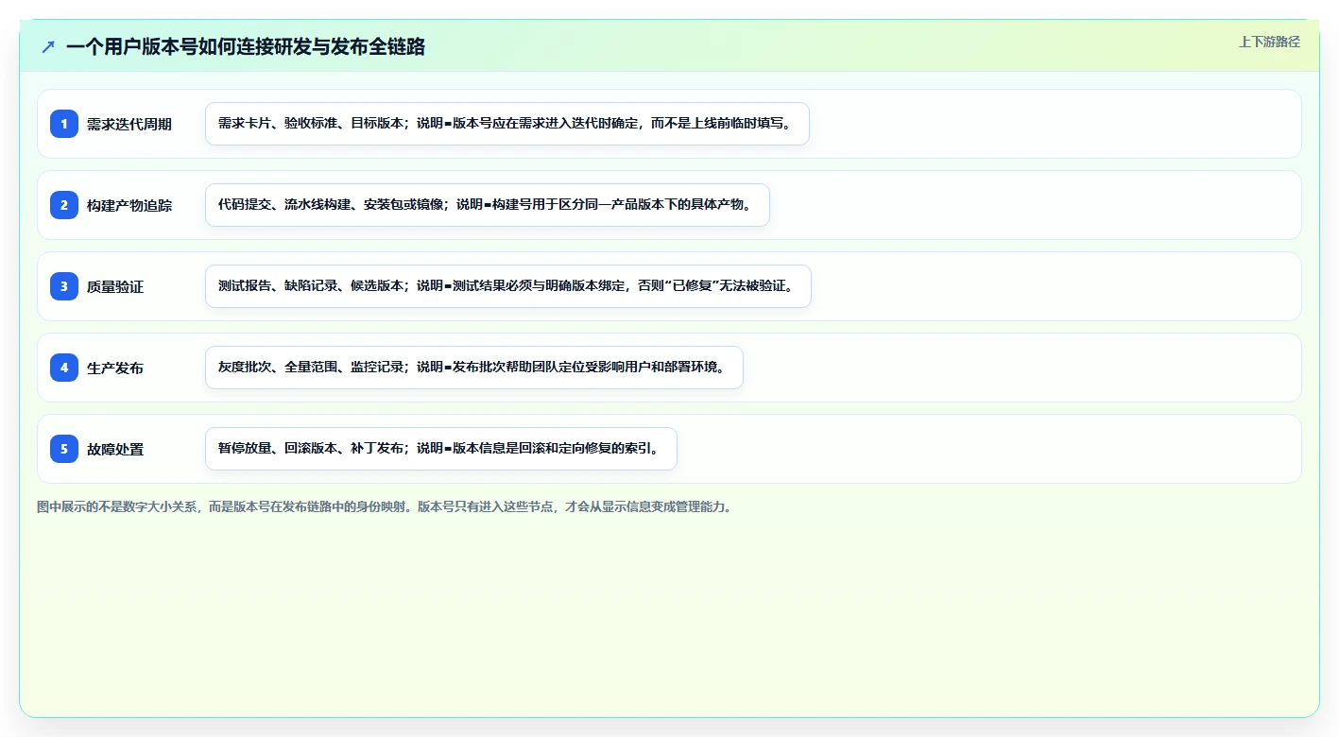Click the step 1 number badge
This screenshot has height=737, width=1339.
64,124
